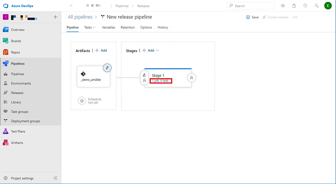Image resolution: width=336 pixels, height=184 pixels.
Task: Open pre-deployment conditions on Stage 1
Action: point(144,78)
